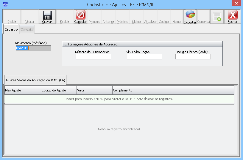Click the Energia Elétrica (kWh) field
The height and width of the screenshot is (160, 243).
(x=193, y=56)
